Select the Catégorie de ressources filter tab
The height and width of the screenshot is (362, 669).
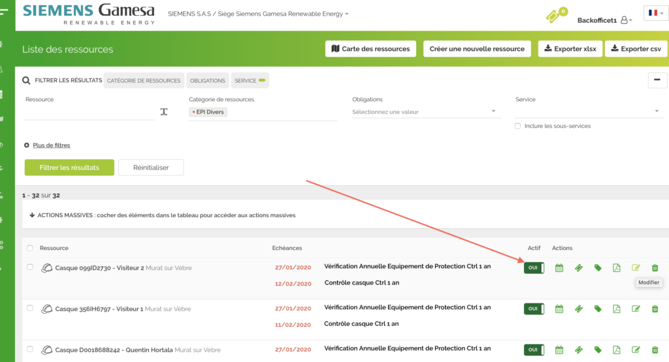pyautogui.click(x=144, y=81)
